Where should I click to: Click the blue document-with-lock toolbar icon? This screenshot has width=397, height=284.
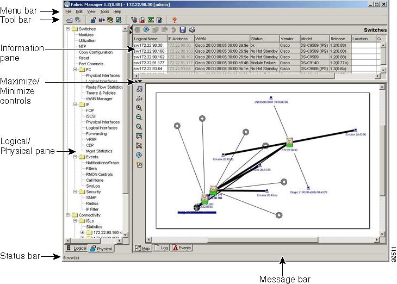(x=159, y=20)
